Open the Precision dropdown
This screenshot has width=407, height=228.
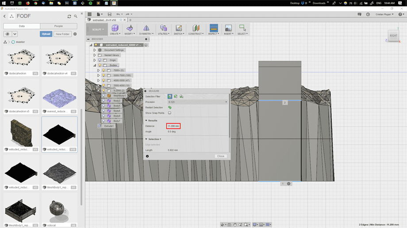click(198, 102)
